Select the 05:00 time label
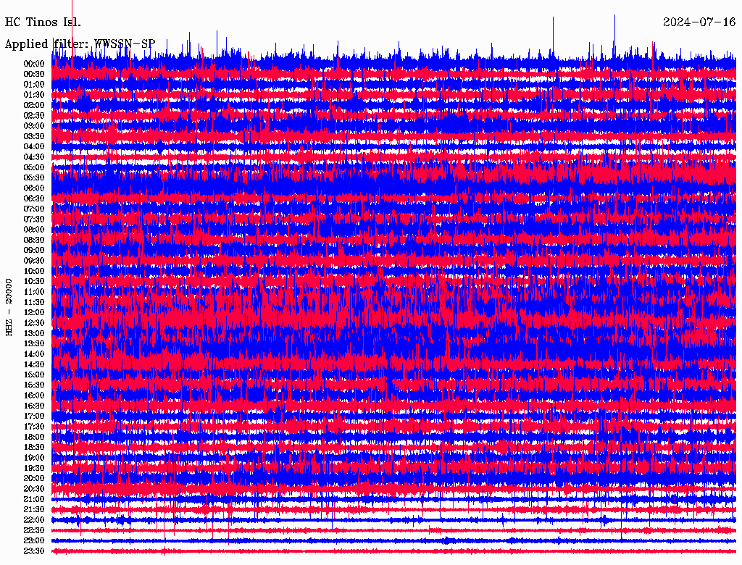This screenshot has height=565, width=742. point(34,167)
